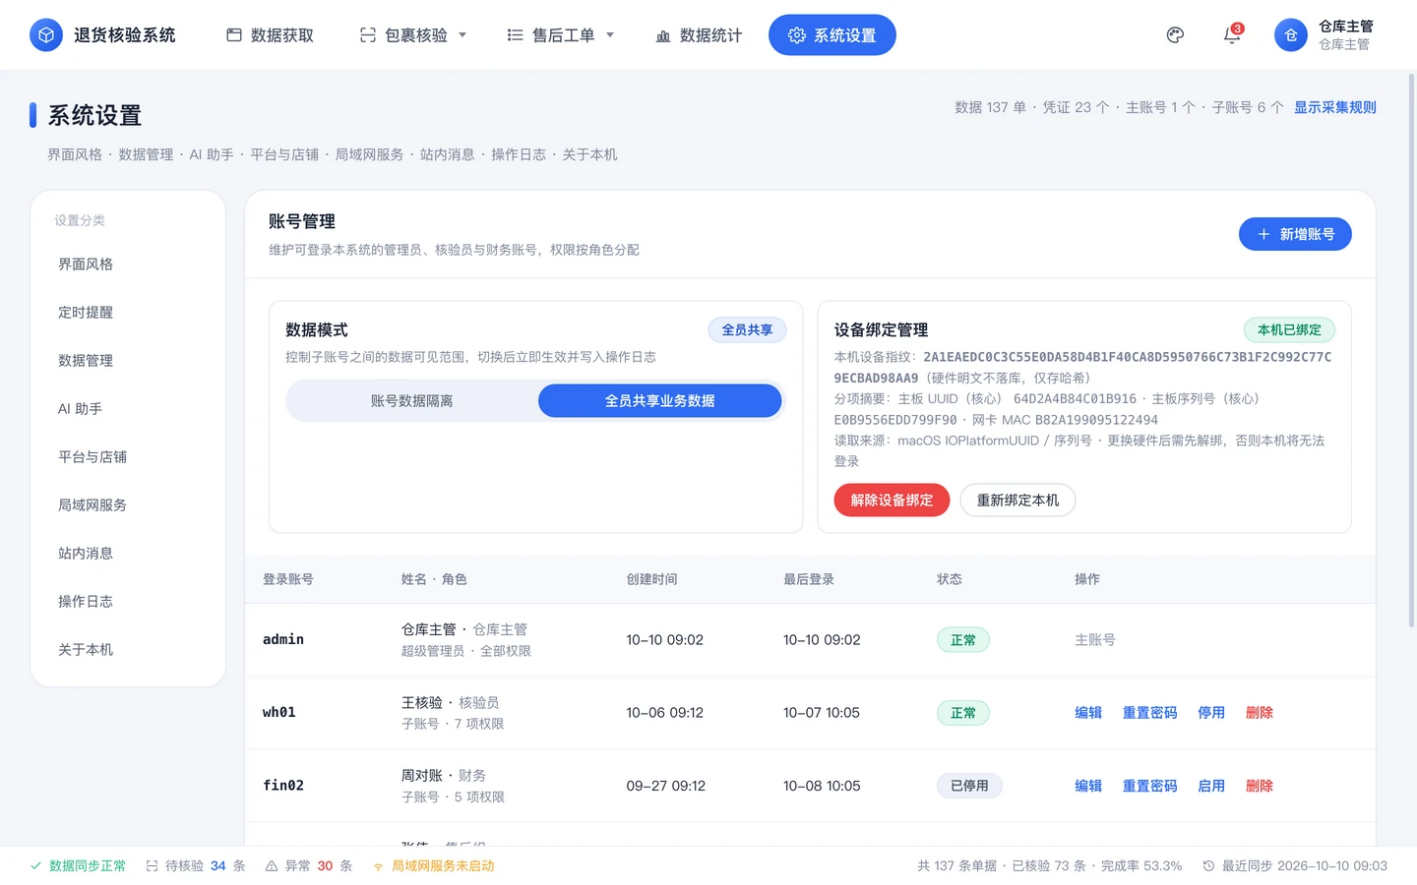
Task: Expand the 售后工单 dropdown arrow
Action: 610,35
